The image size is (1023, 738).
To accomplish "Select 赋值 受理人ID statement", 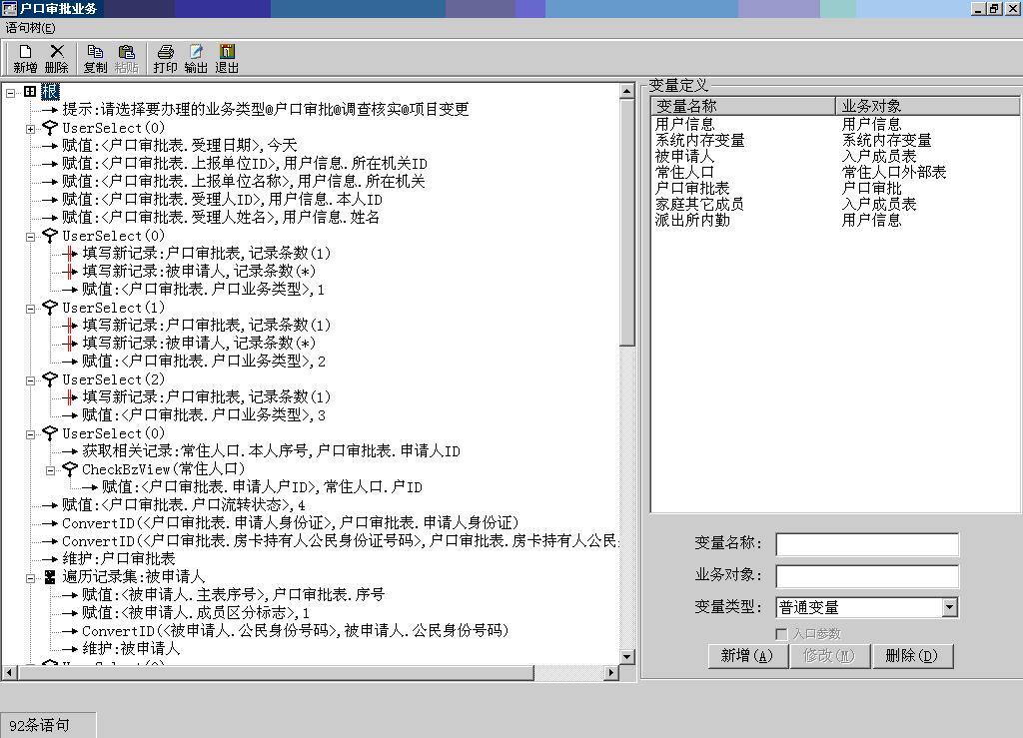I will [x=222, y=200].
